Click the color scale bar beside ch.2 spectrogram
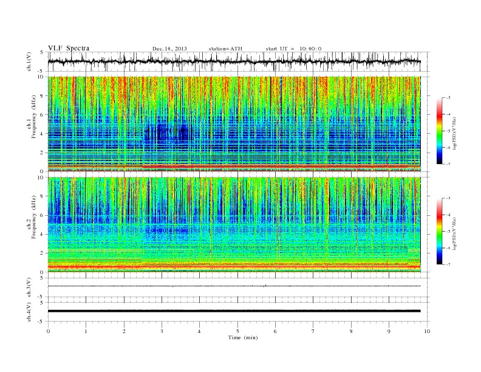This screenshot has height=372, width=481. pos(440,232)
